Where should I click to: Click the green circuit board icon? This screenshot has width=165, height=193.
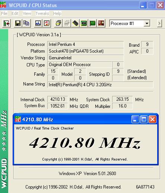[92, 23]
